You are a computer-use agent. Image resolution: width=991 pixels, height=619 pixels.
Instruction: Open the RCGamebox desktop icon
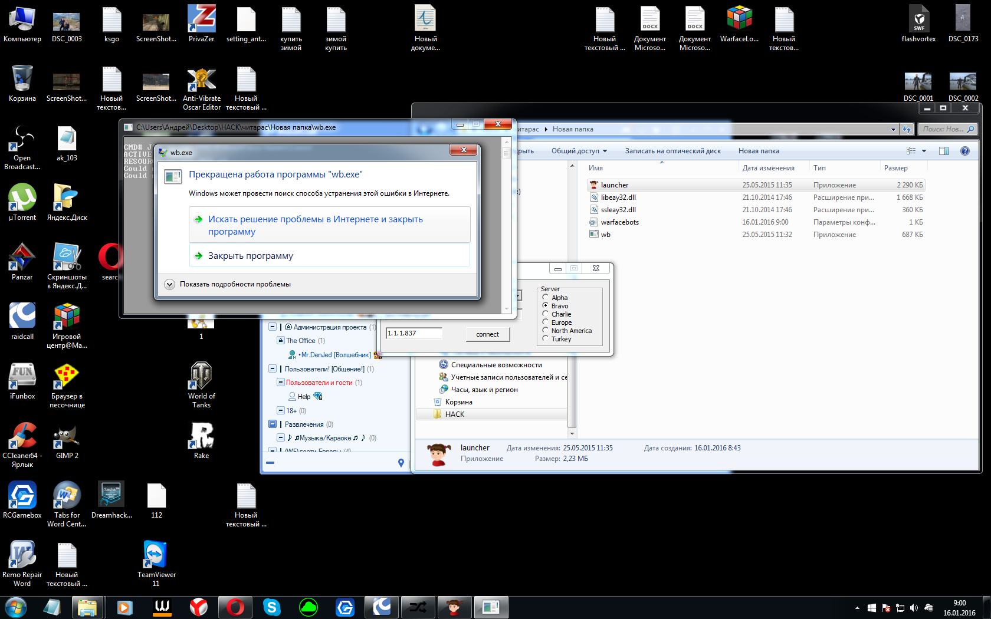click(x=22, y=500)
